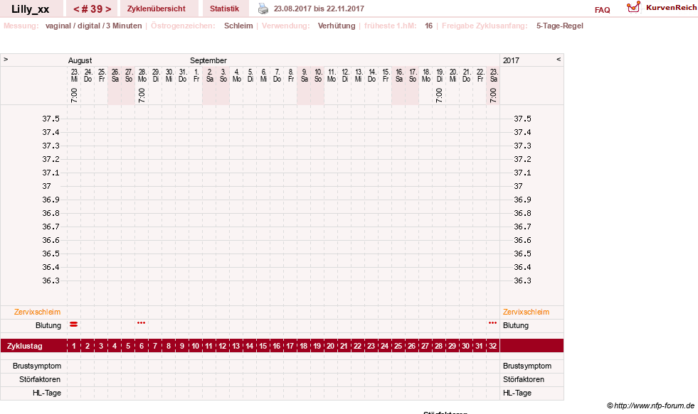Go to next cycle with right arrow
Viewport: 698px width, 414px height.
click(x=108, y=9)
